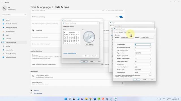Image resolution: width=181 pixels, height=101 pixels.
Task: Go to previous month in calendar
Action: [x=64, y=33]
